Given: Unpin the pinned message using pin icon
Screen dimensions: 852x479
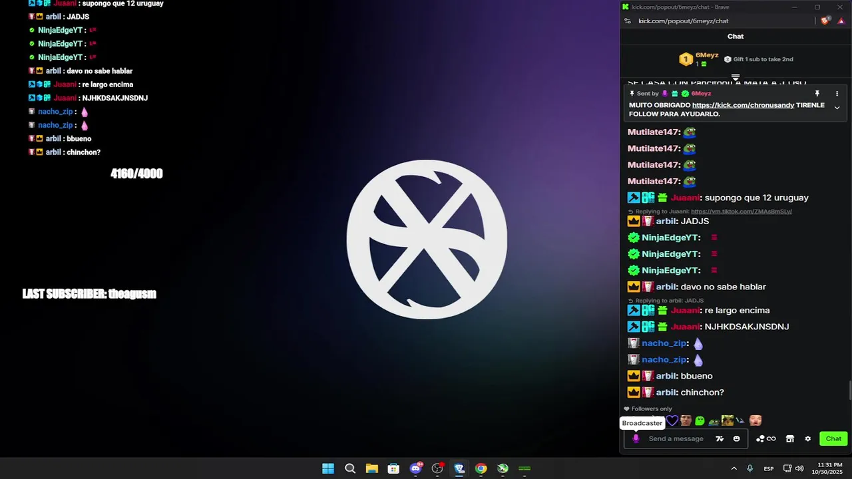Looking at the screenshot, I should 817,94.
